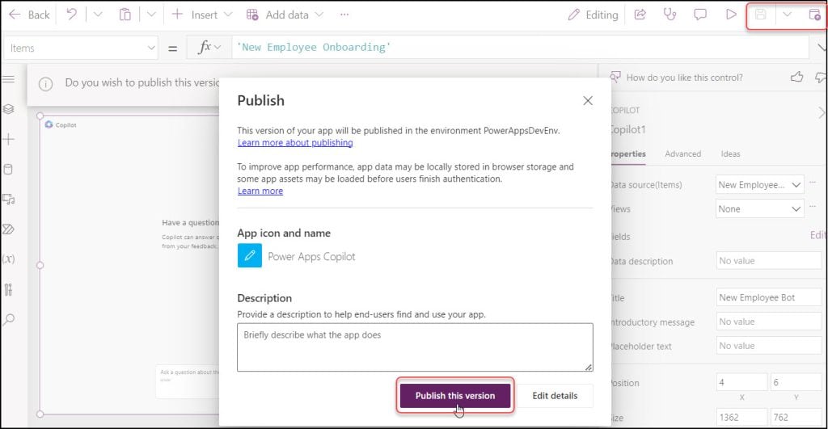Click the formula bar text 'New Employee Onboarding'
Viewport: 828px width, 429px height.
pyautogui.click(x=314, y=47)
